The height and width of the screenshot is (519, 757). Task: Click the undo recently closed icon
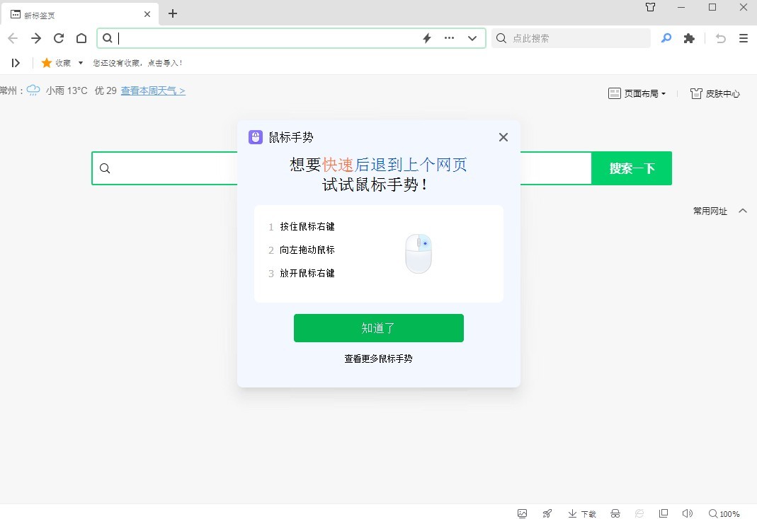720,38
